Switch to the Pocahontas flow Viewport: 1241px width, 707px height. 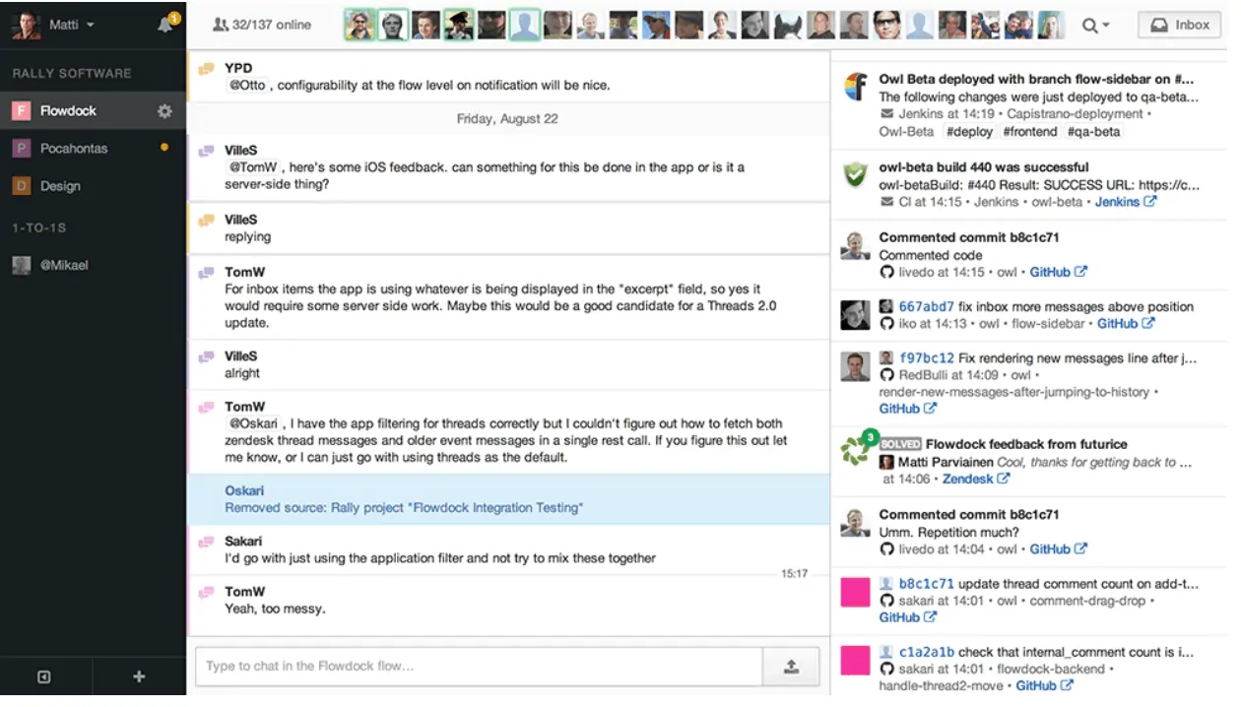74,149
